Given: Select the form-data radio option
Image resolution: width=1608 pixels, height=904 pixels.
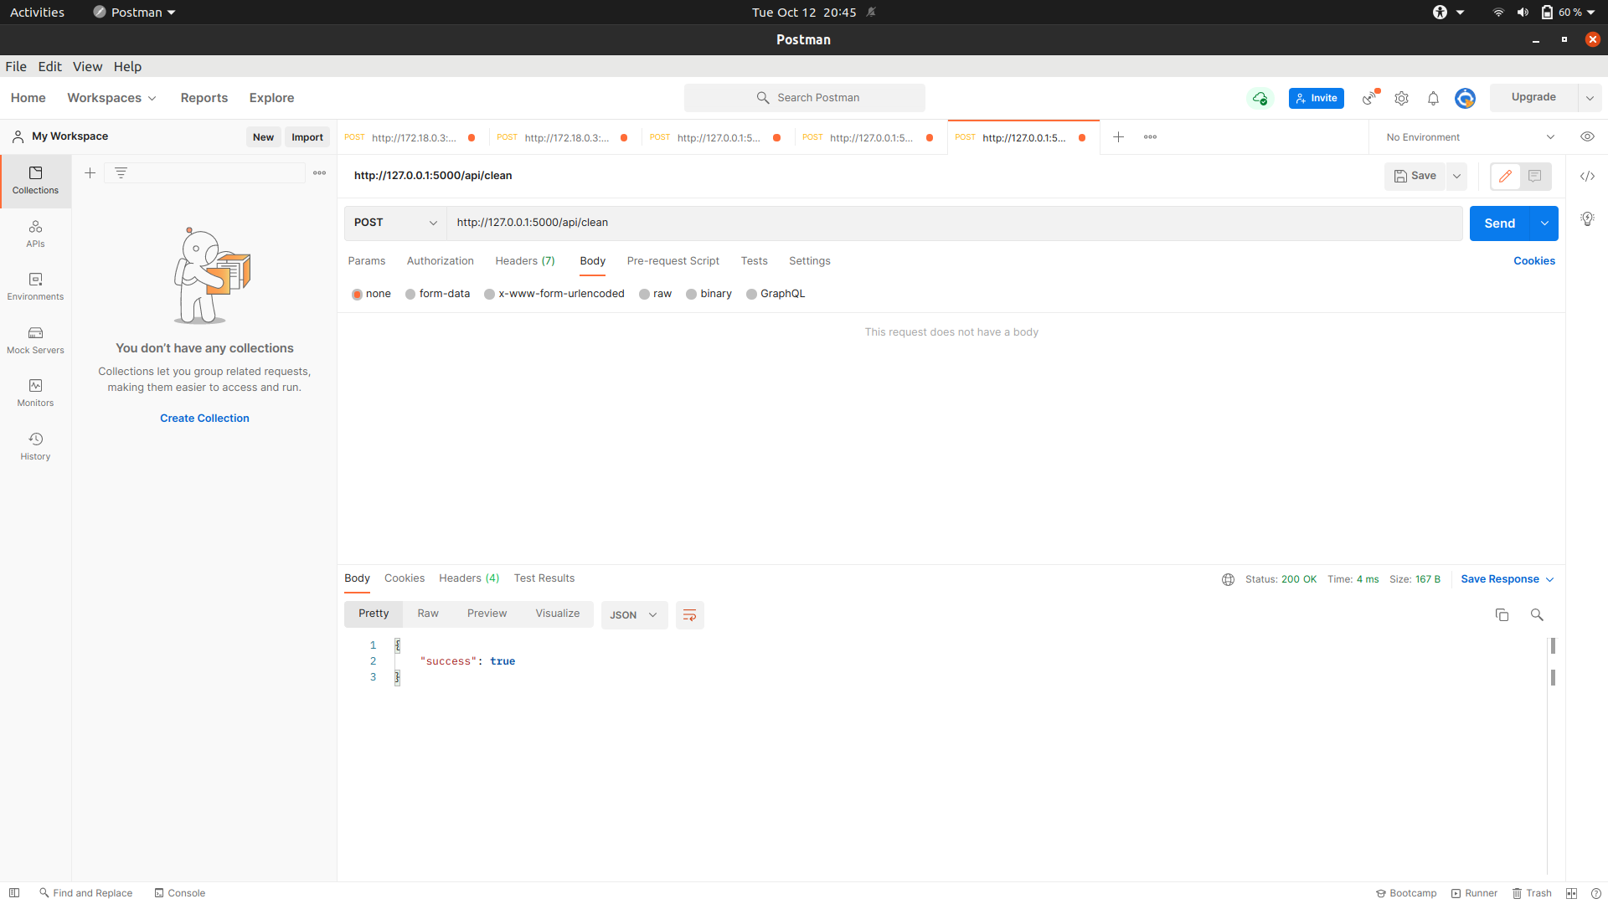Looking at the screenshot, I should coord(410,295).
